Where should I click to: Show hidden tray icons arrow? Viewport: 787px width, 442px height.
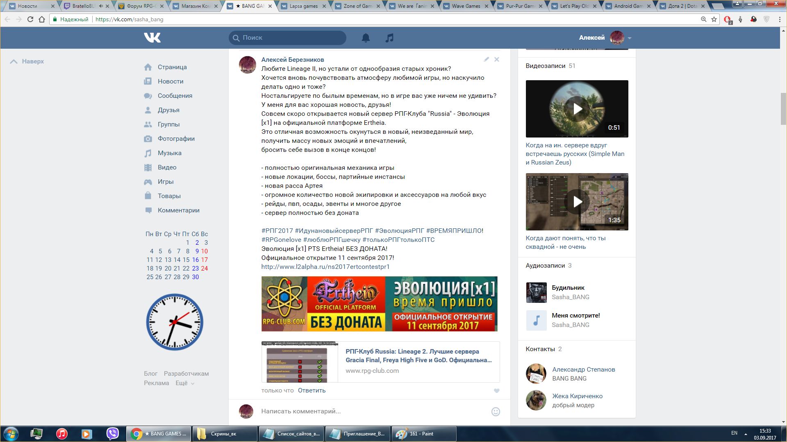(746, 434)
